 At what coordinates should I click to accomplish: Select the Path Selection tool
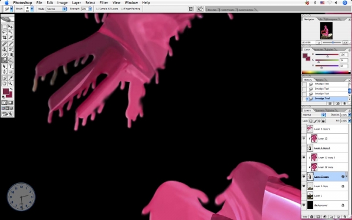point(4,66)
